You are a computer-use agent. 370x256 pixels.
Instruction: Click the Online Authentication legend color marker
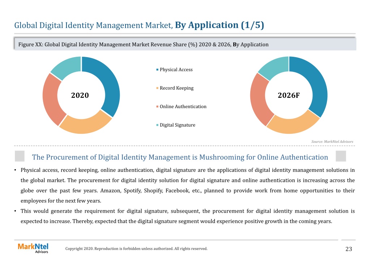point(157,107)
